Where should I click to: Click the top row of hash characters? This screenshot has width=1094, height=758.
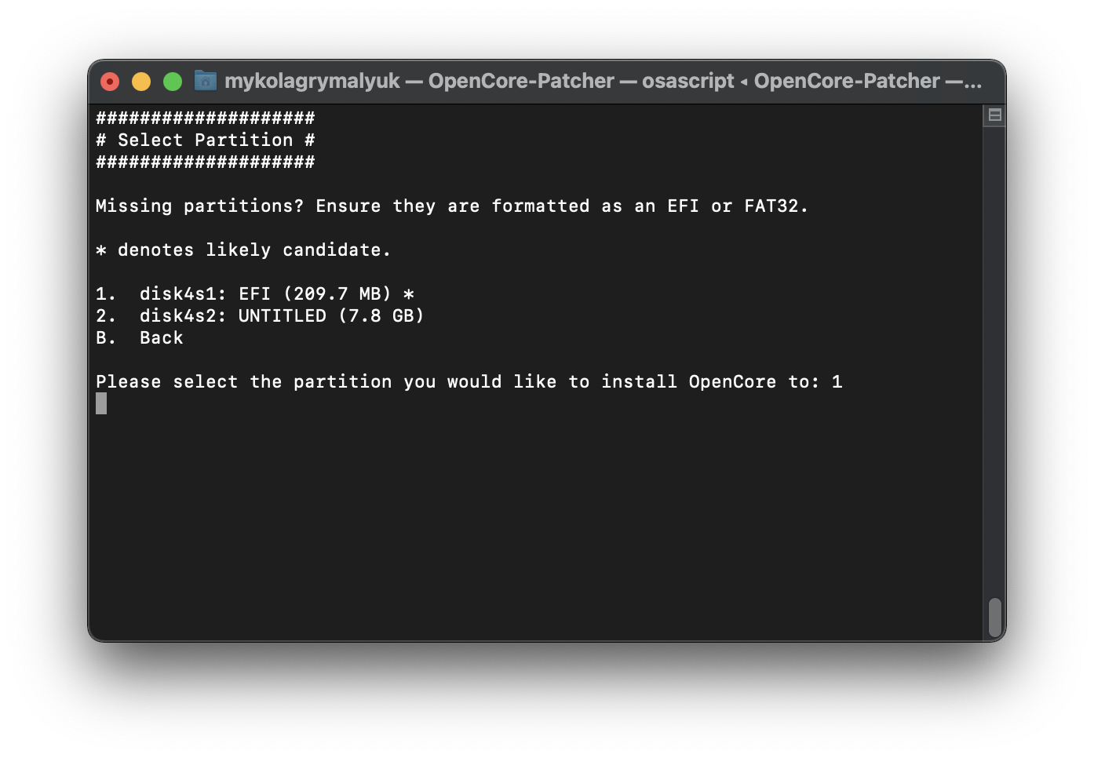(x=205, y=118)
